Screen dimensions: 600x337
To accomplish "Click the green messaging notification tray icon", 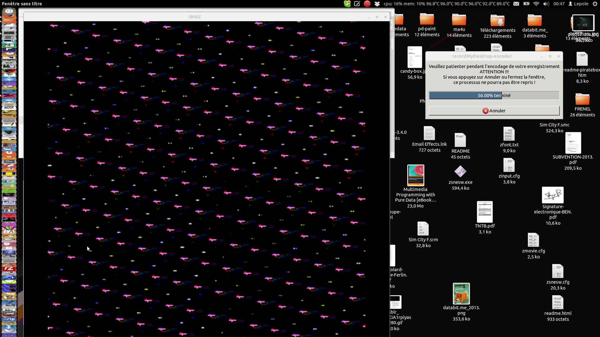I will click(347, 4).
